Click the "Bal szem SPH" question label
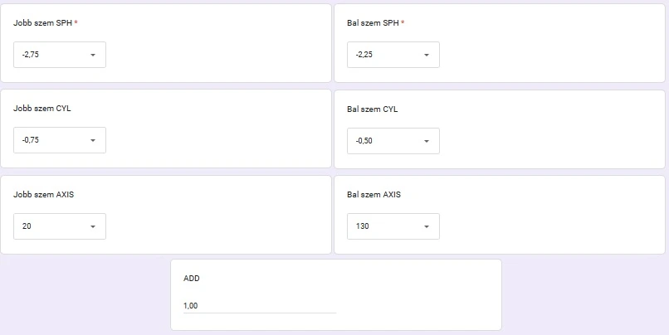 (374, 23)
